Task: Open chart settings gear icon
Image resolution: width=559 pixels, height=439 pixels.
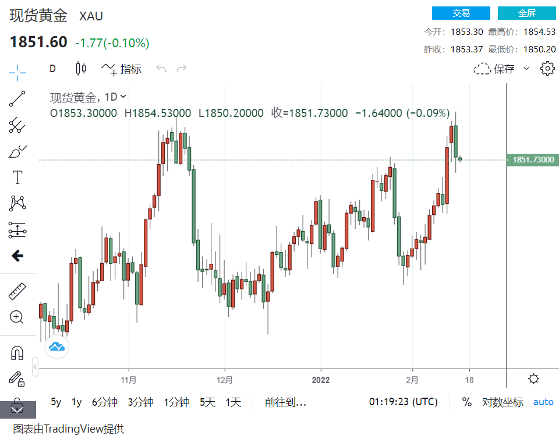Action: pos(547,69)
